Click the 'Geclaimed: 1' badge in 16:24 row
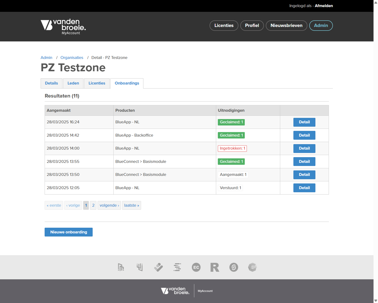The height and width of the screenshot is (303, 378). [x=231, y=122]
